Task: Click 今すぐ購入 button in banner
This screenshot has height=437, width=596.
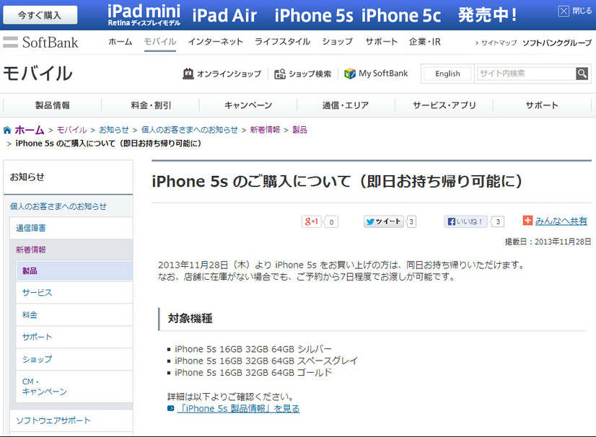Action: coord(40,15)
